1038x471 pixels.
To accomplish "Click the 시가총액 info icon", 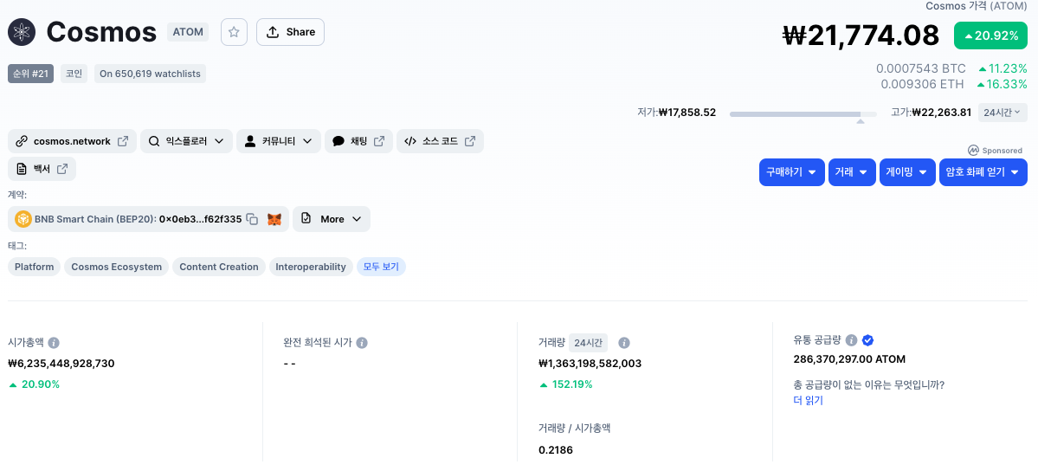I will [x=55, y=343].
